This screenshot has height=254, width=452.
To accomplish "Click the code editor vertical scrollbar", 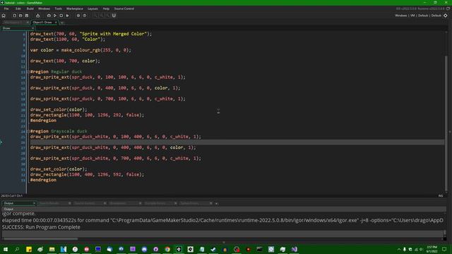I will pos(446,124).
